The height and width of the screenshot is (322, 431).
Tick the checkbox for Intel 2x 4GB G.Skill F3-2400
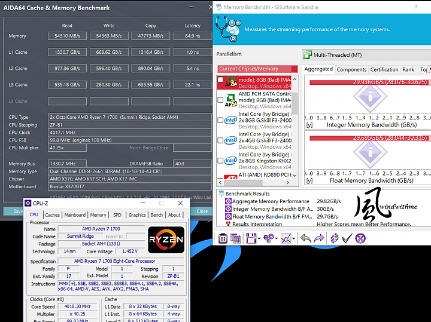point(220,140)
